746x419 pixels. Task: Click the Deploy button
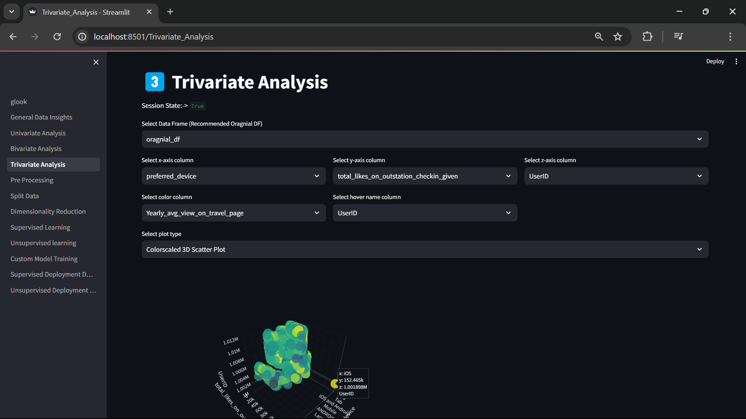[x=715, y=61]
